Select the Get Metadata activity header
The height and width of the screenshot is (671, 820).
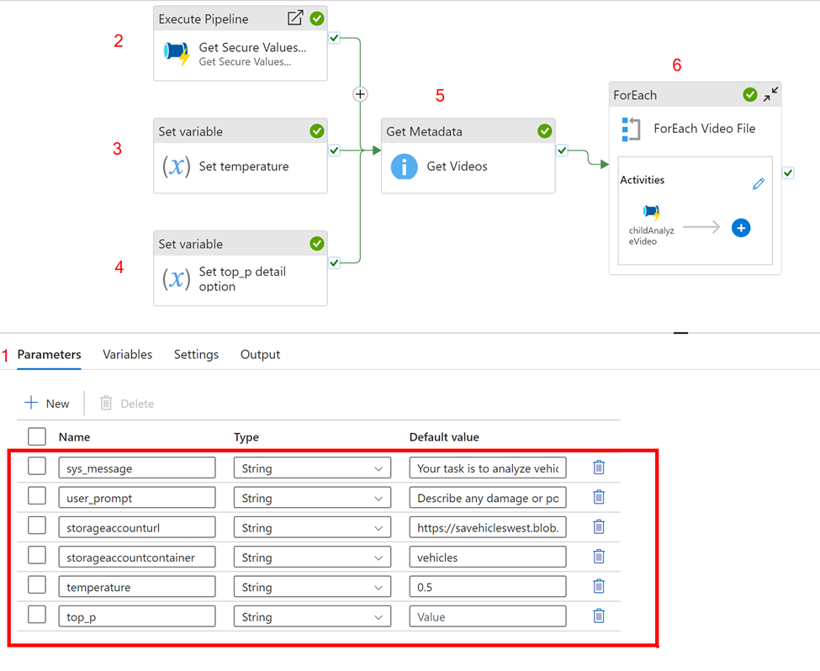(x=468, y=131)
